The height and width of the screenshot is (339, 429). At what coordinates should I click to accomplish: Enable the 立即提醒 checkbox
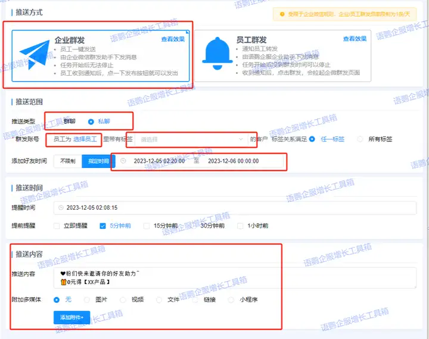click(x=57, y=226)
